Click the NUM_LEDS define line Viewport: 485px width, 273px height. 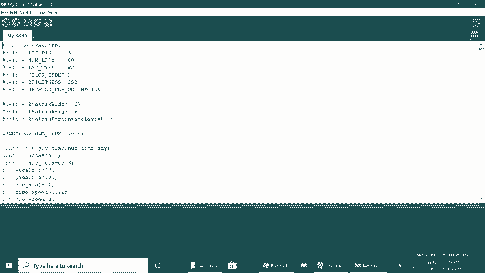38,60
